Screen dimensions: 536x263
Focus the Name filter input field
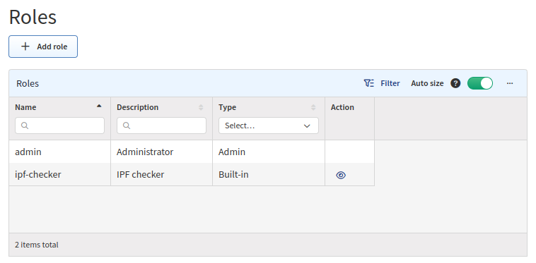[60, 126]
